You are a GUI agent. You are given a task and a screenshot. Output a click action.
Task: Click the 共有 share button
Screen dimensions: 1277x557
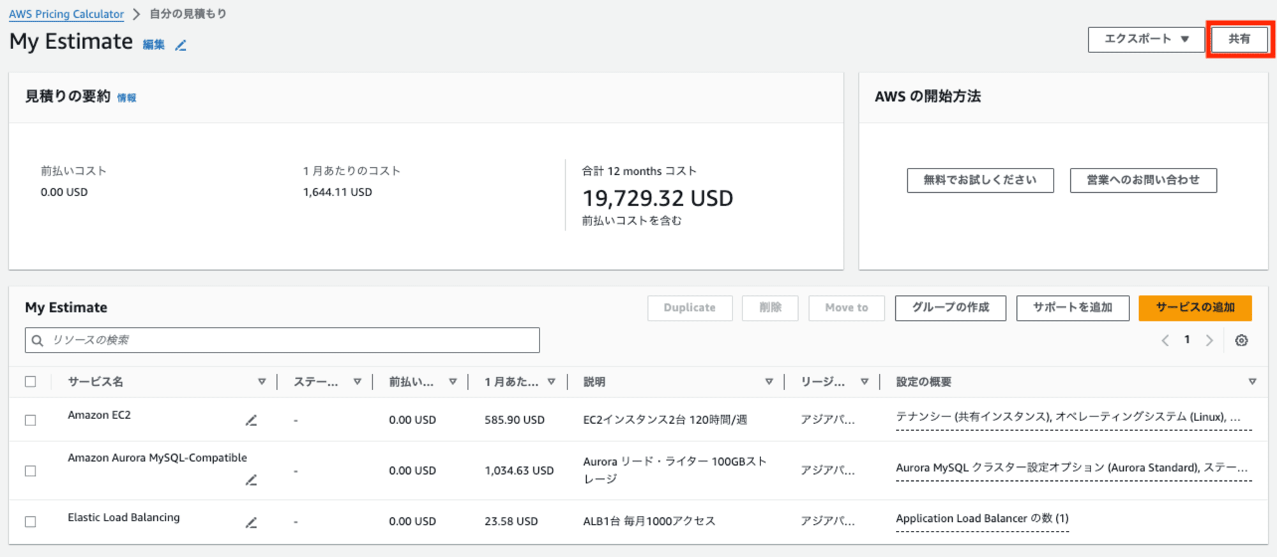pyautogui.click(x=1239, y=39)
